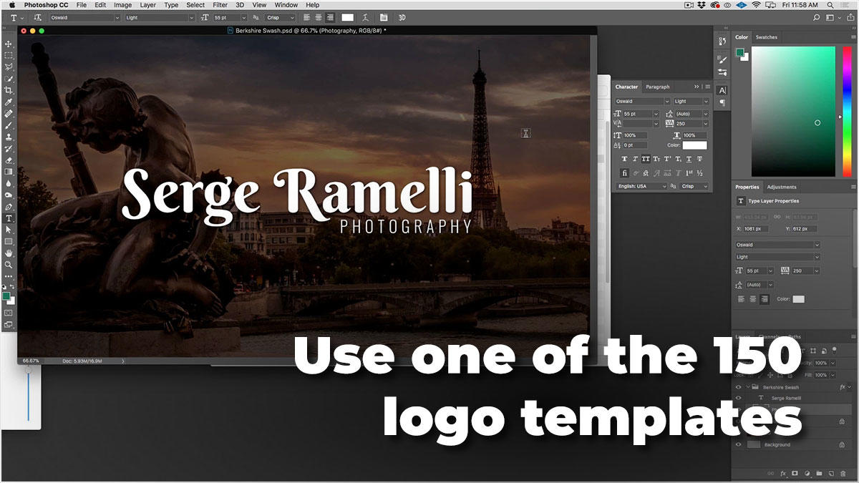Toggle Strikethrough in Character panel
The height and width of the screenshot is (483, 859).
coord(699,159)
